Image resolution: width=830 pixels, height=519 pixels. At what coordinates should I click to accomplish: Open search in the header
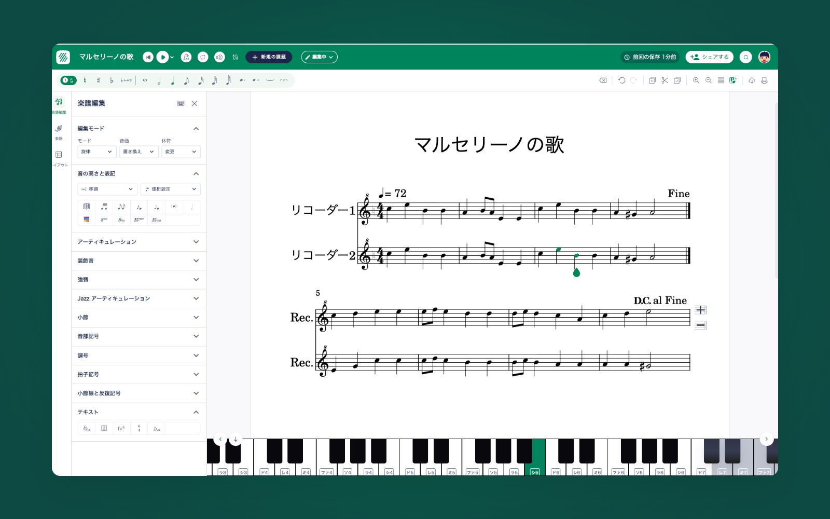click(746, 57)
